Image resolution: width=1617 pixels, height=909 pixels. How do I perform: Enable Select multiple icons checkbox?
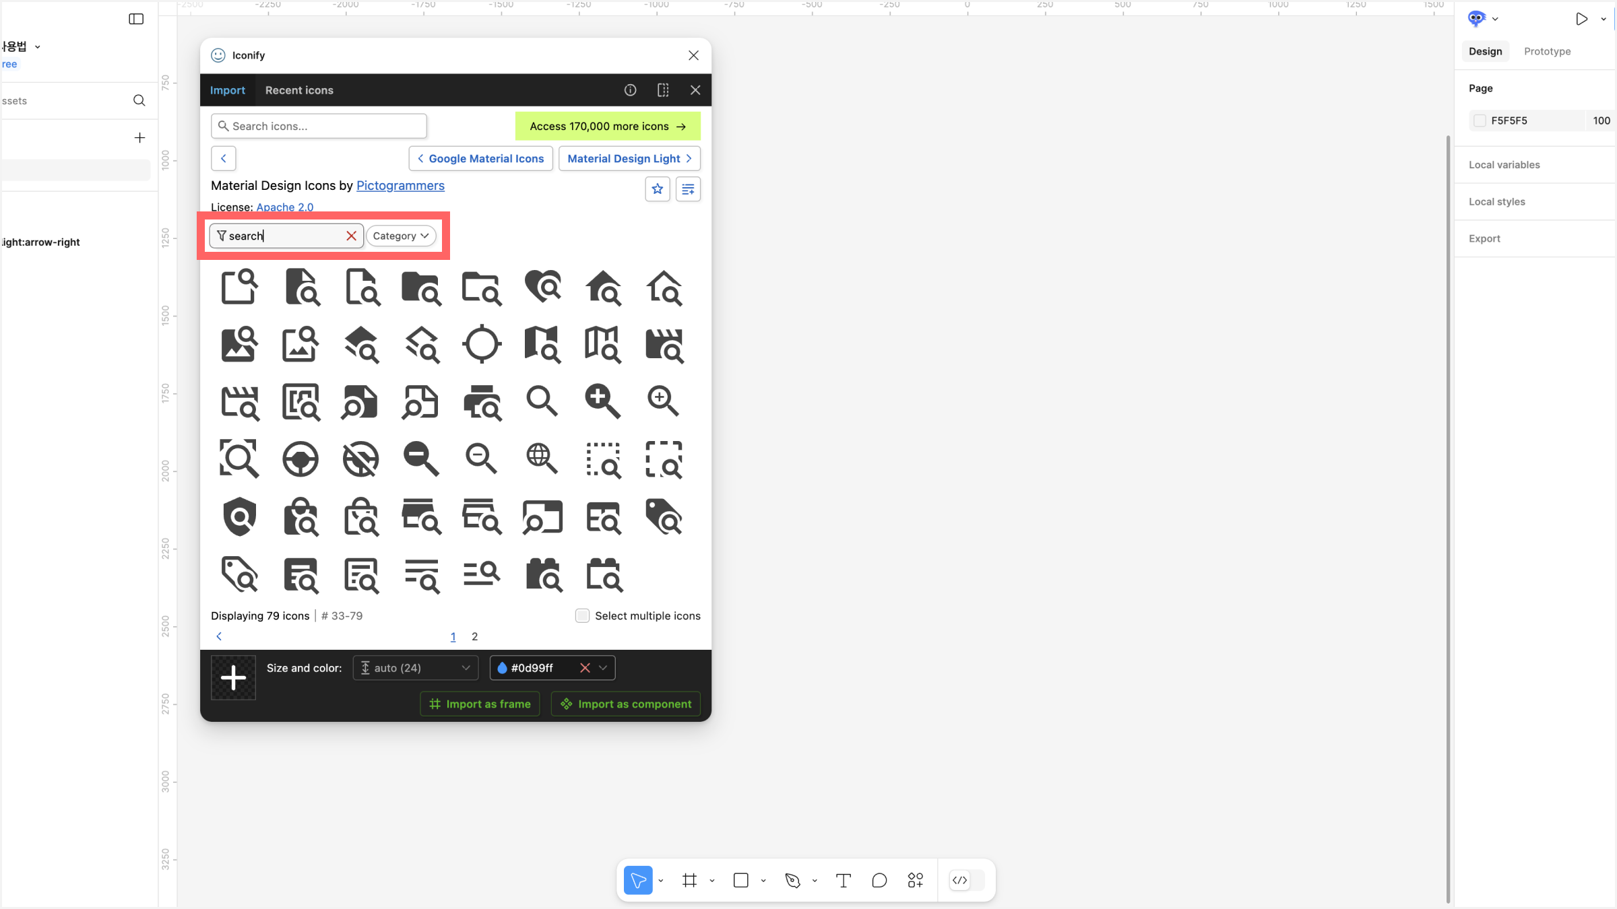[583, 615]
